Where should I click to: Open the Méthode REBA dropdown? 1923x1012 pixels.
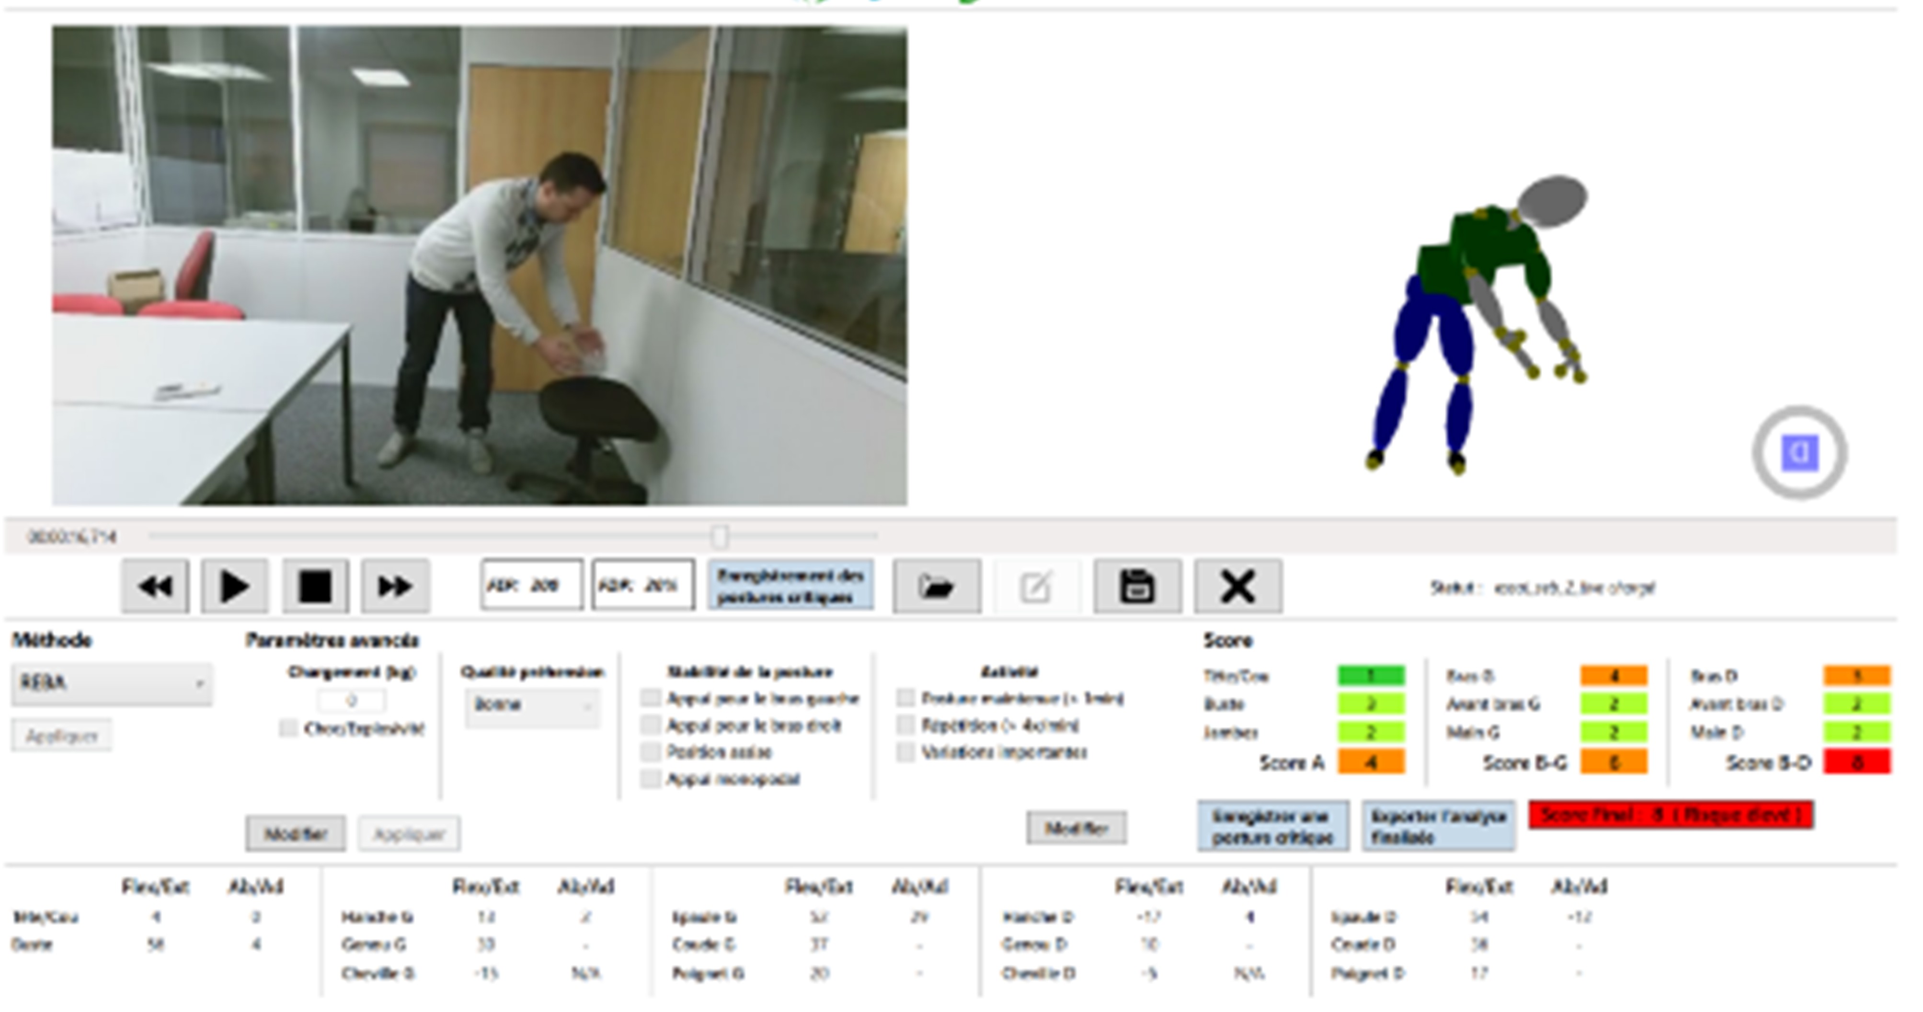click(x=112, y=684)
